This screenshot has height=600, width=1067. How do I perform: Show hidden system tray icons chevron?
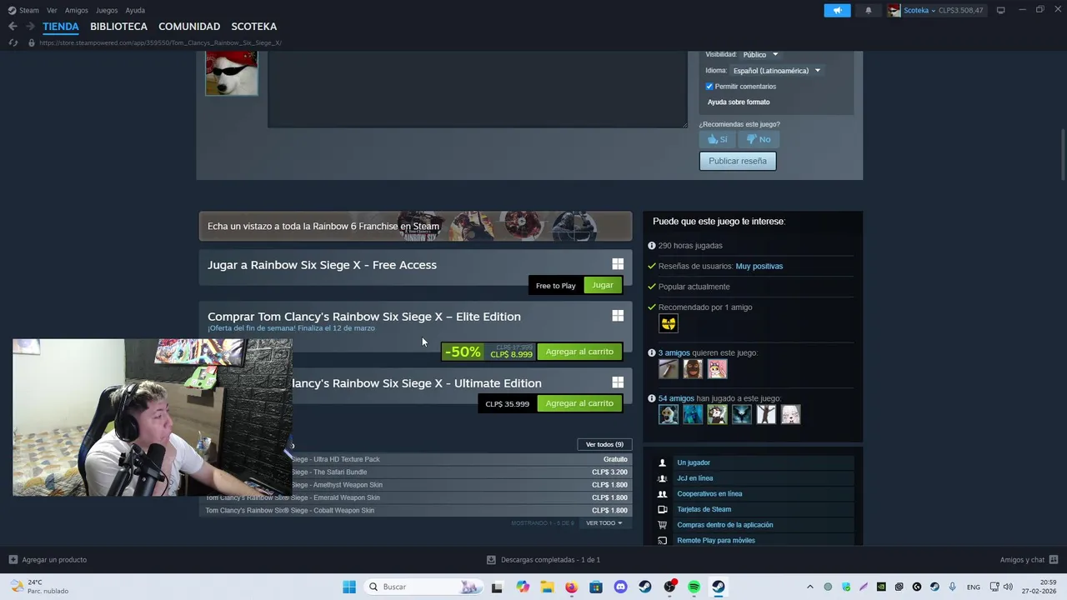[x=809, y=587]
